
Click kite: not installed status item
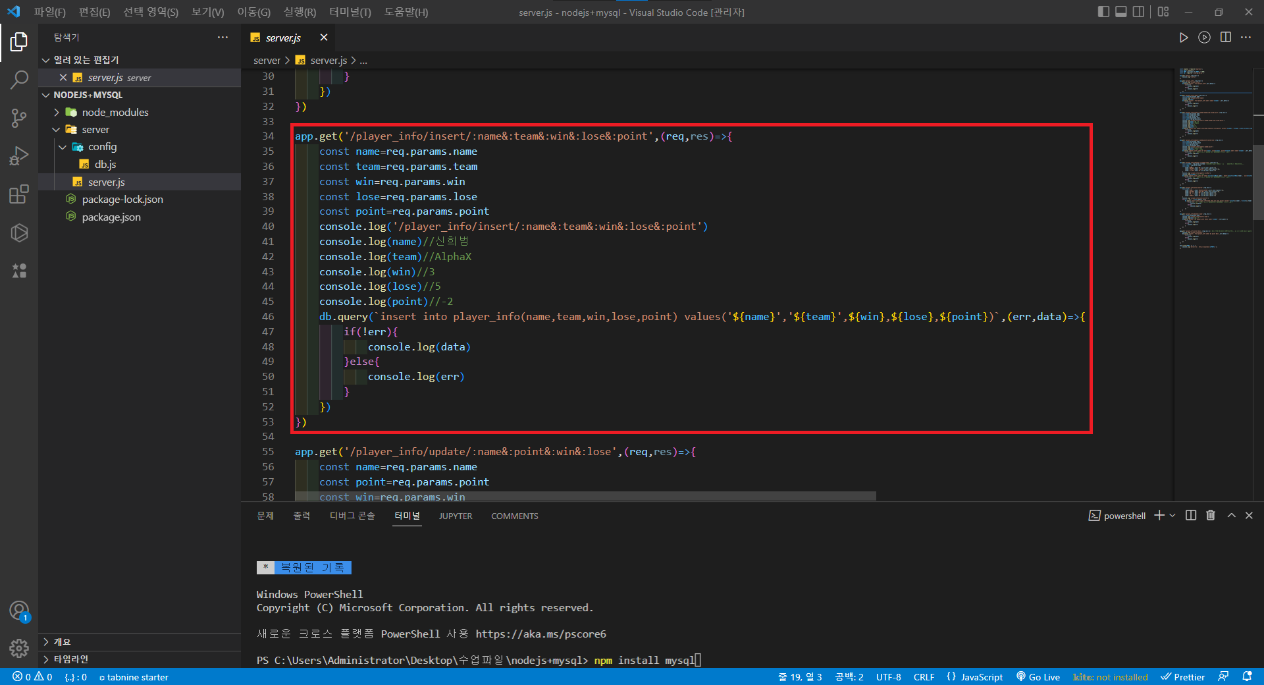(x=1111, y=677)
